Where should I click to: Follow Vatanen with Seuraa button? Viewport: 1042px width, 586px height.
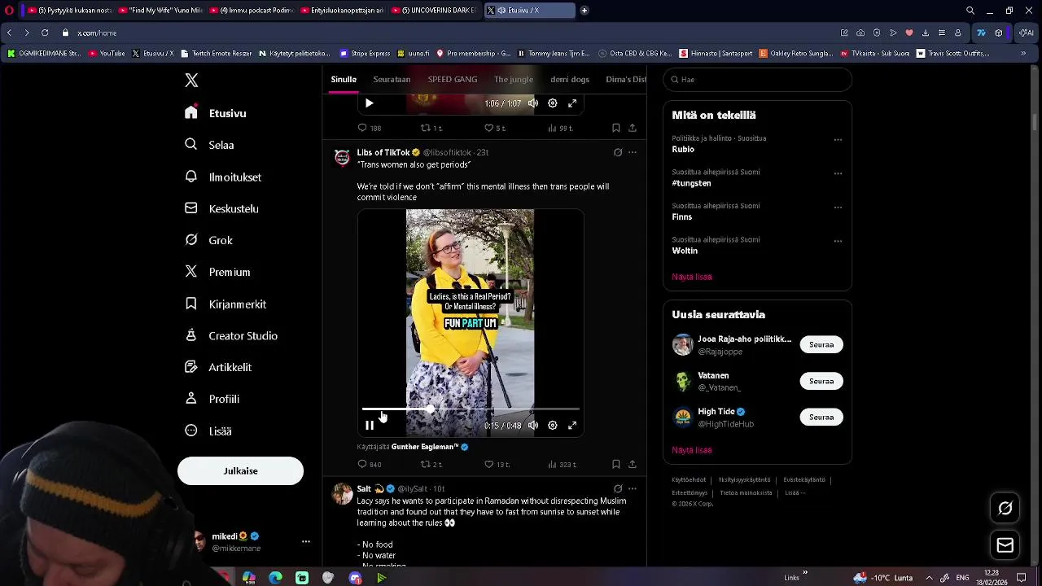click(x=821, y=381)
